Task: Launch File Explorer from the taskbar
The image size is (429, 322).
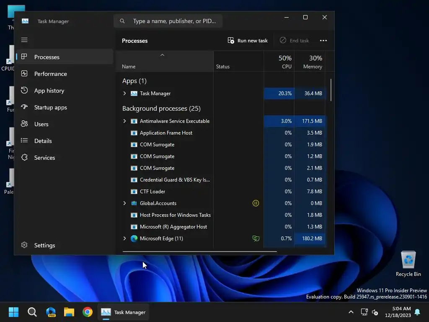Action: click(x=69, y=312)
